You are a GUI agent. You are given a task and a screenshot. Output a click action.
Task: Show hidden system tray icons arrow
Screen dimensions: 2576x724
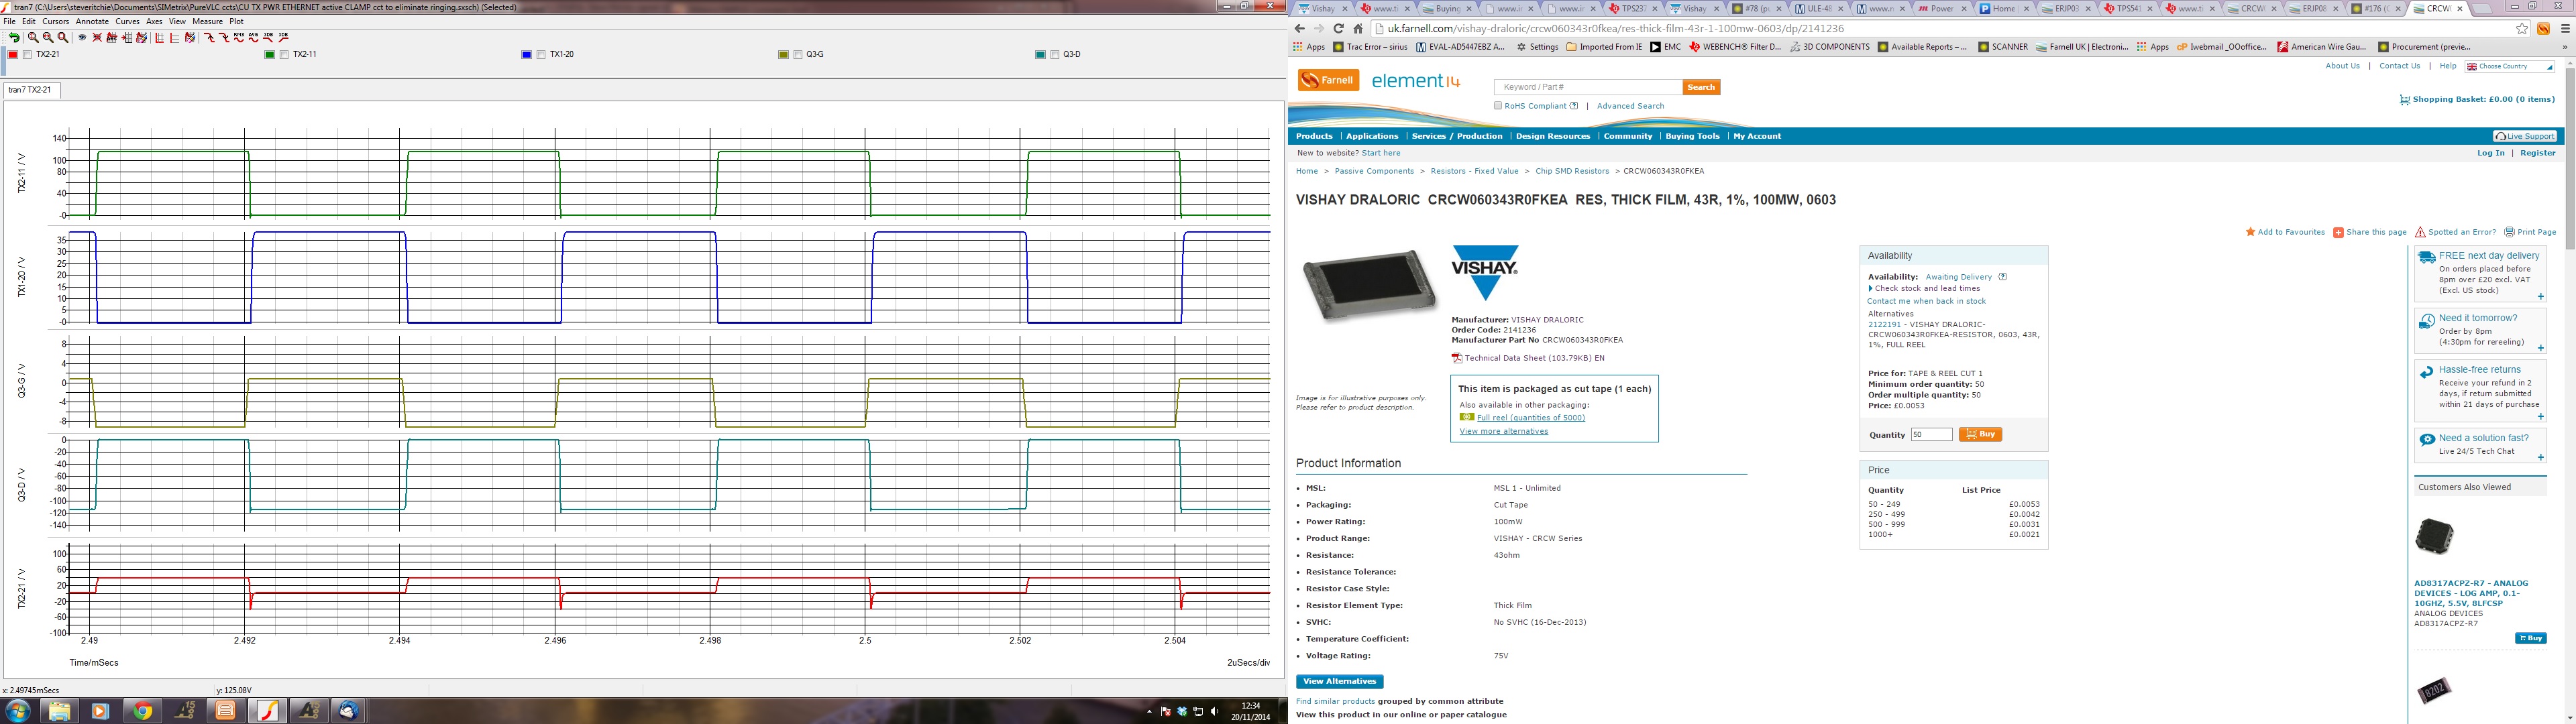coord(1150,712)
